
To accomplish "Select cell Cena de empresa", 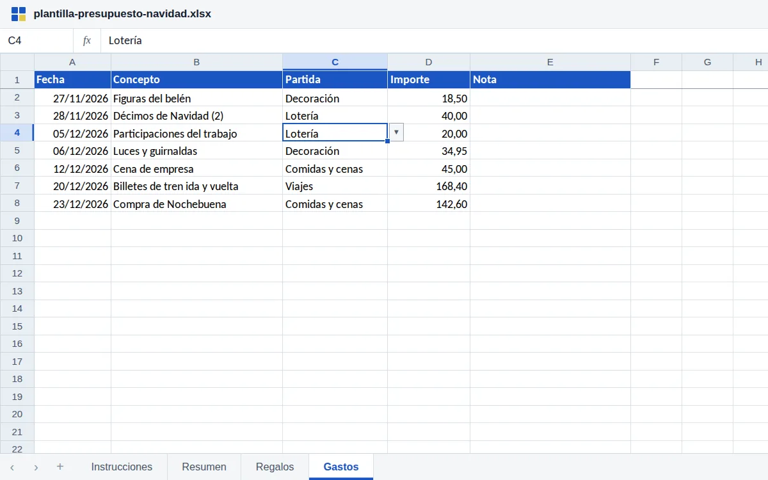I will (x=196, y=168).
